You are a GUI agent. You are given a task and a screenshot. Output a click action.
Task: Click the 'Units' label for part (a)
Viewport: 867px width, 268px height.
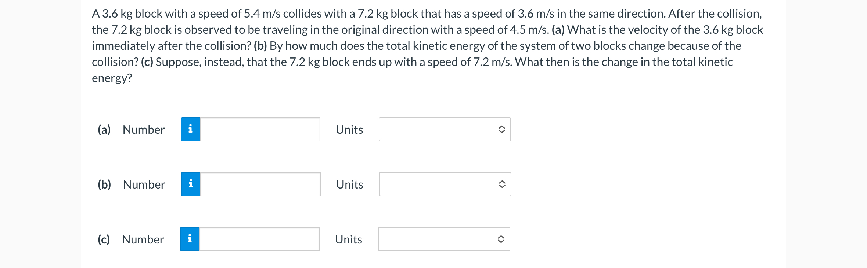click(349, 129)
